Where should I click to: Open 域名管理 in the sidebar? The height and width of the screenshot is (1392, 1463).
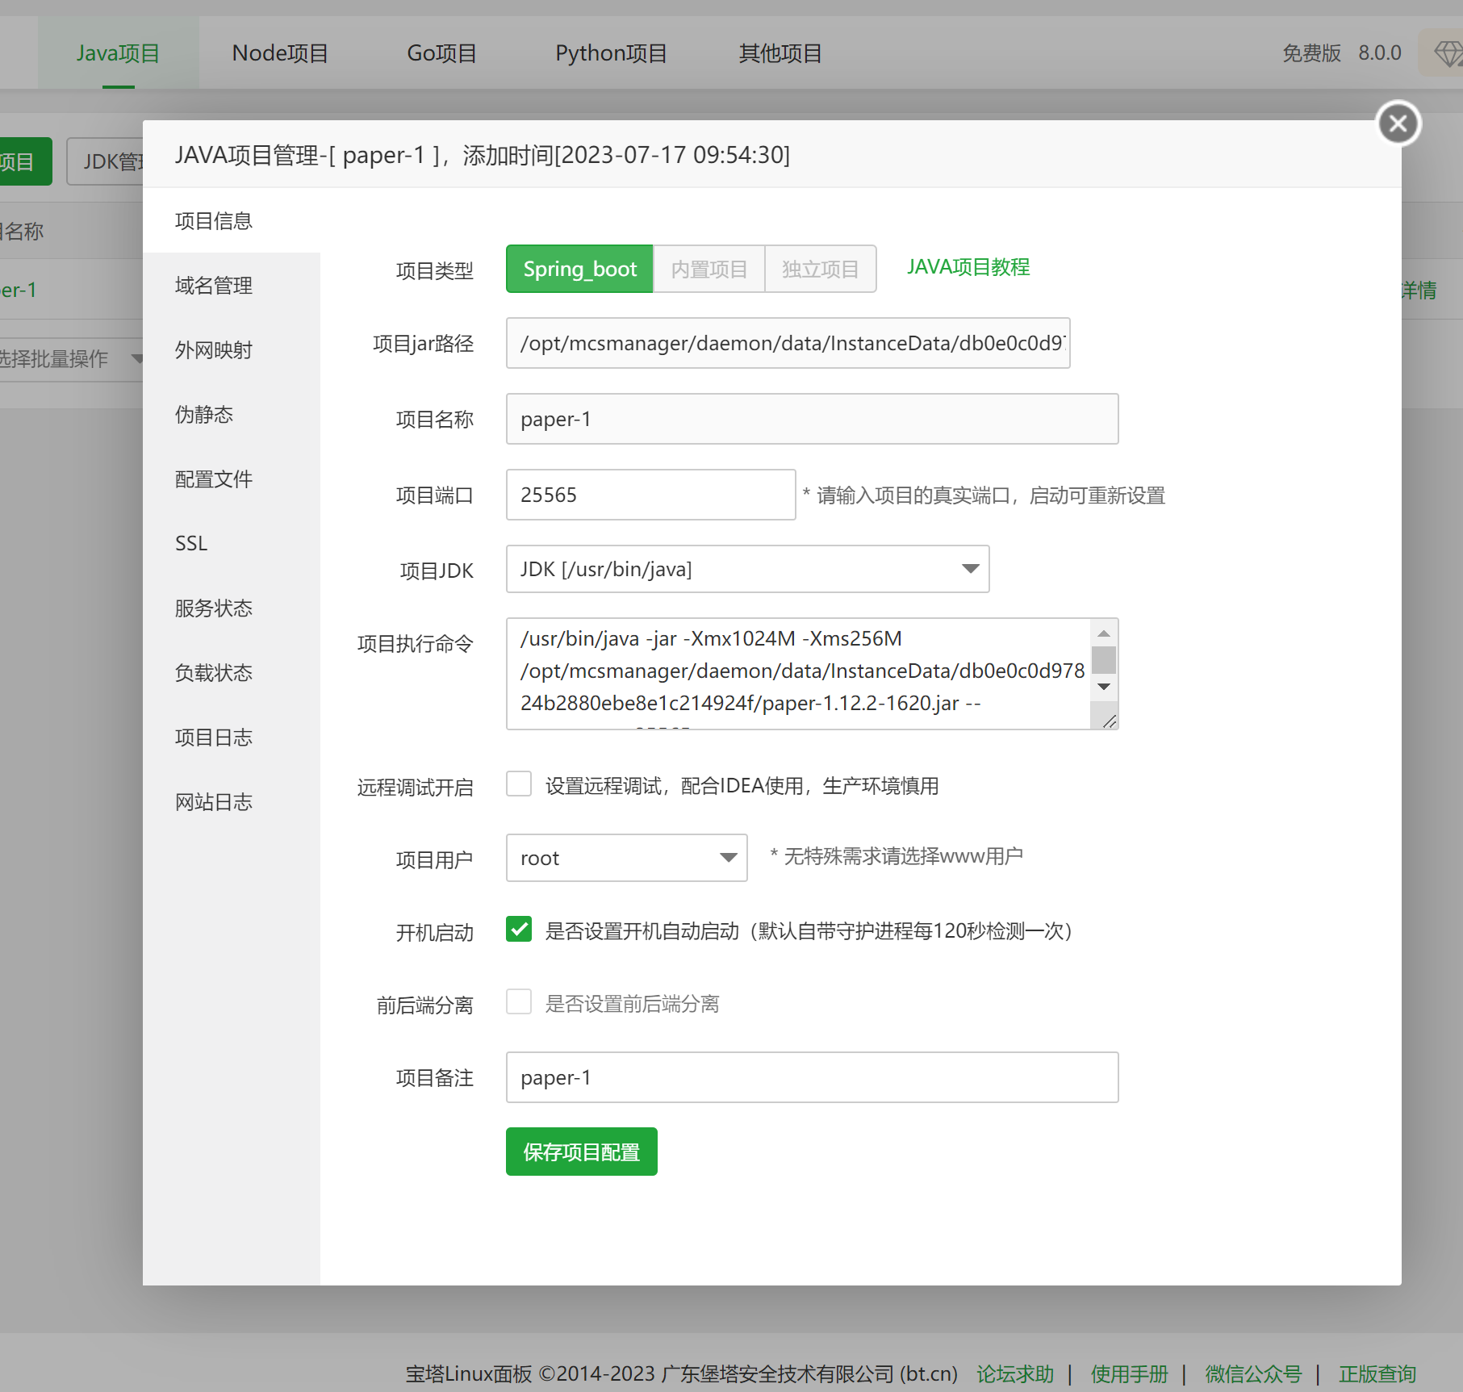tap(232, 285)
